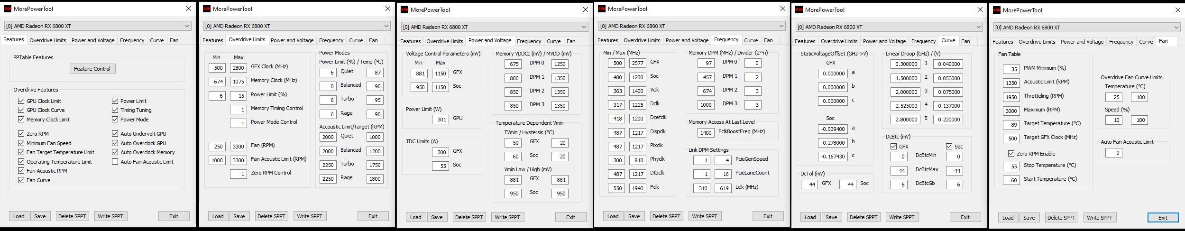Open GPU selector dropdown in Features window
The image size is (1185, 231).
tap(98, 26)
